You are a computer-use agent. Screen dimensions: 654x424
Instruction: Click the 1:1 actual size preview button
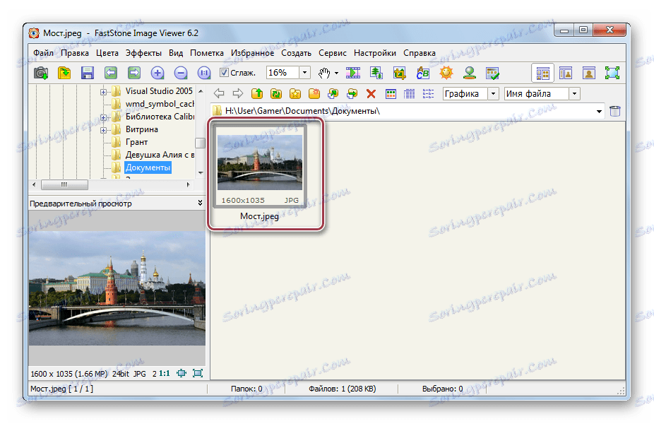click(x=165, y=374)
